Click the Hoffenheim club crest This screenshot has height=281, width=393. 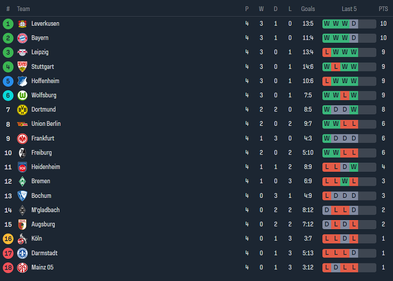click(22, 81)
